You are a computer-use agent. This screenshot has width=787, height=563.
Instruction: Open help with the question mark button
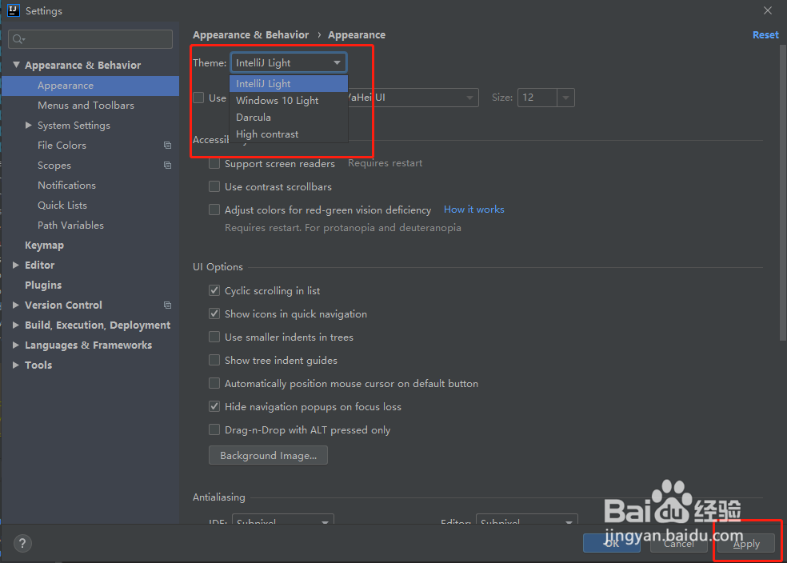pyautogui.click(x=22, y=544)
